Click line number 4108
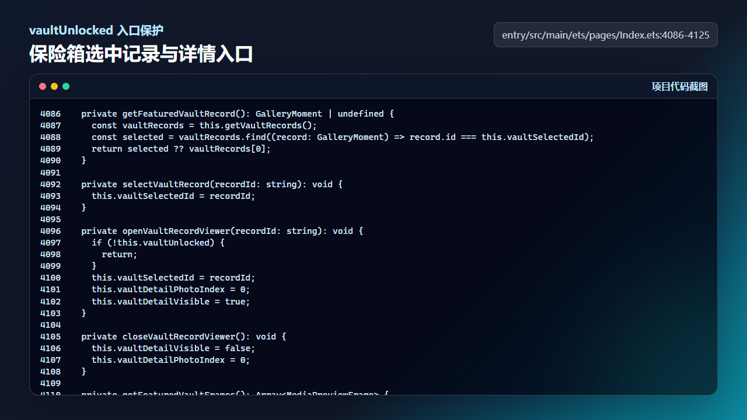This screenshot has width=747, height=420. click(x=50, y=372)
